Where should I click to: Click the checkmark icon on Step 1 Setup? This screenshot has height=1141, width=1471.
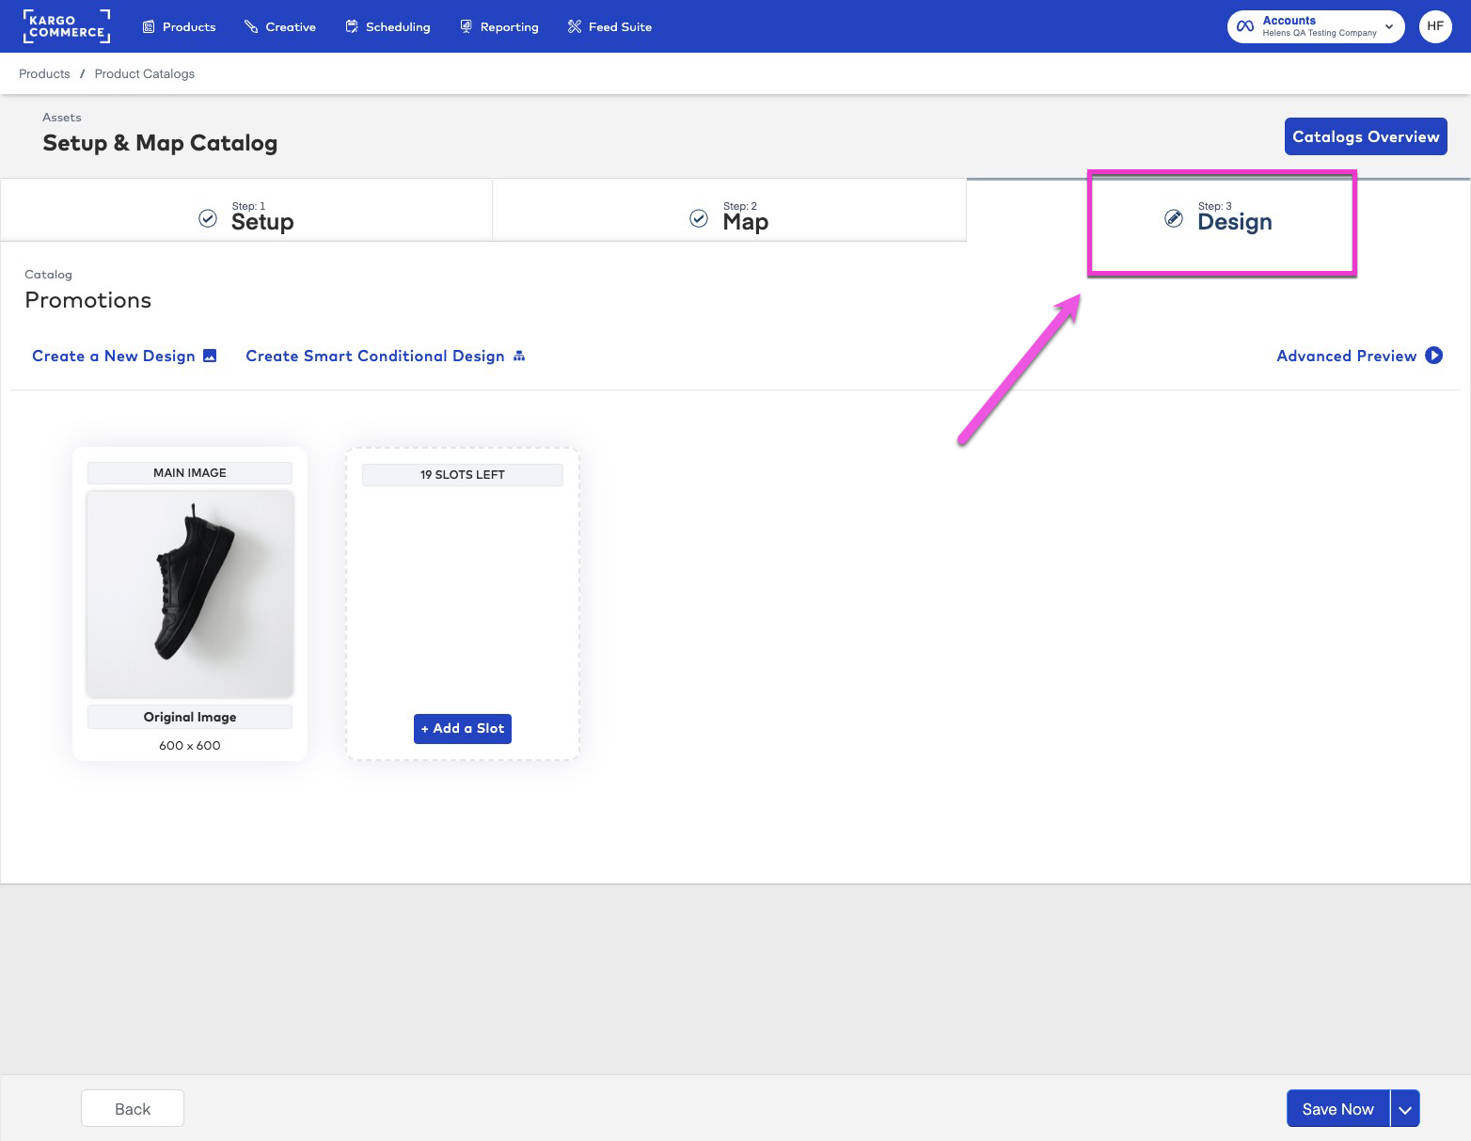(x=207, y=217)
